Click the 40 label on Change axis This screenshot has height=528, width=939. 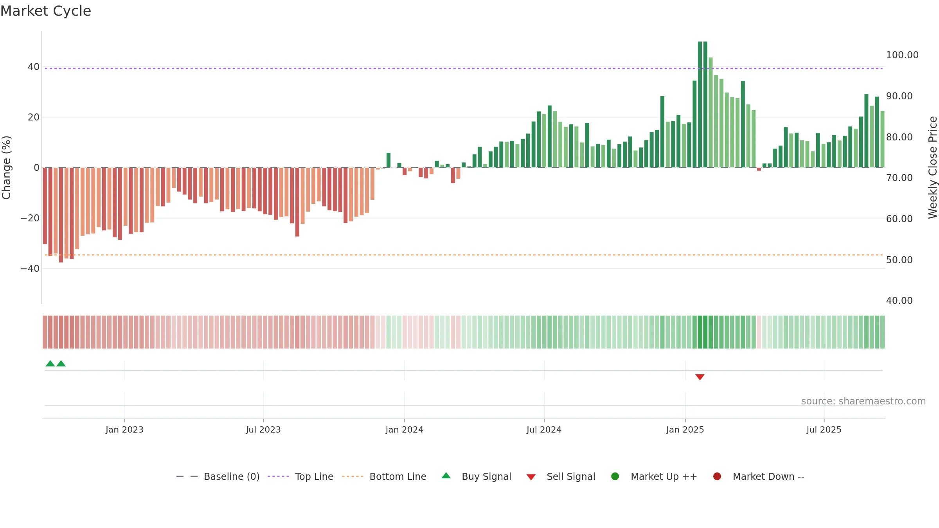point(33,66)
